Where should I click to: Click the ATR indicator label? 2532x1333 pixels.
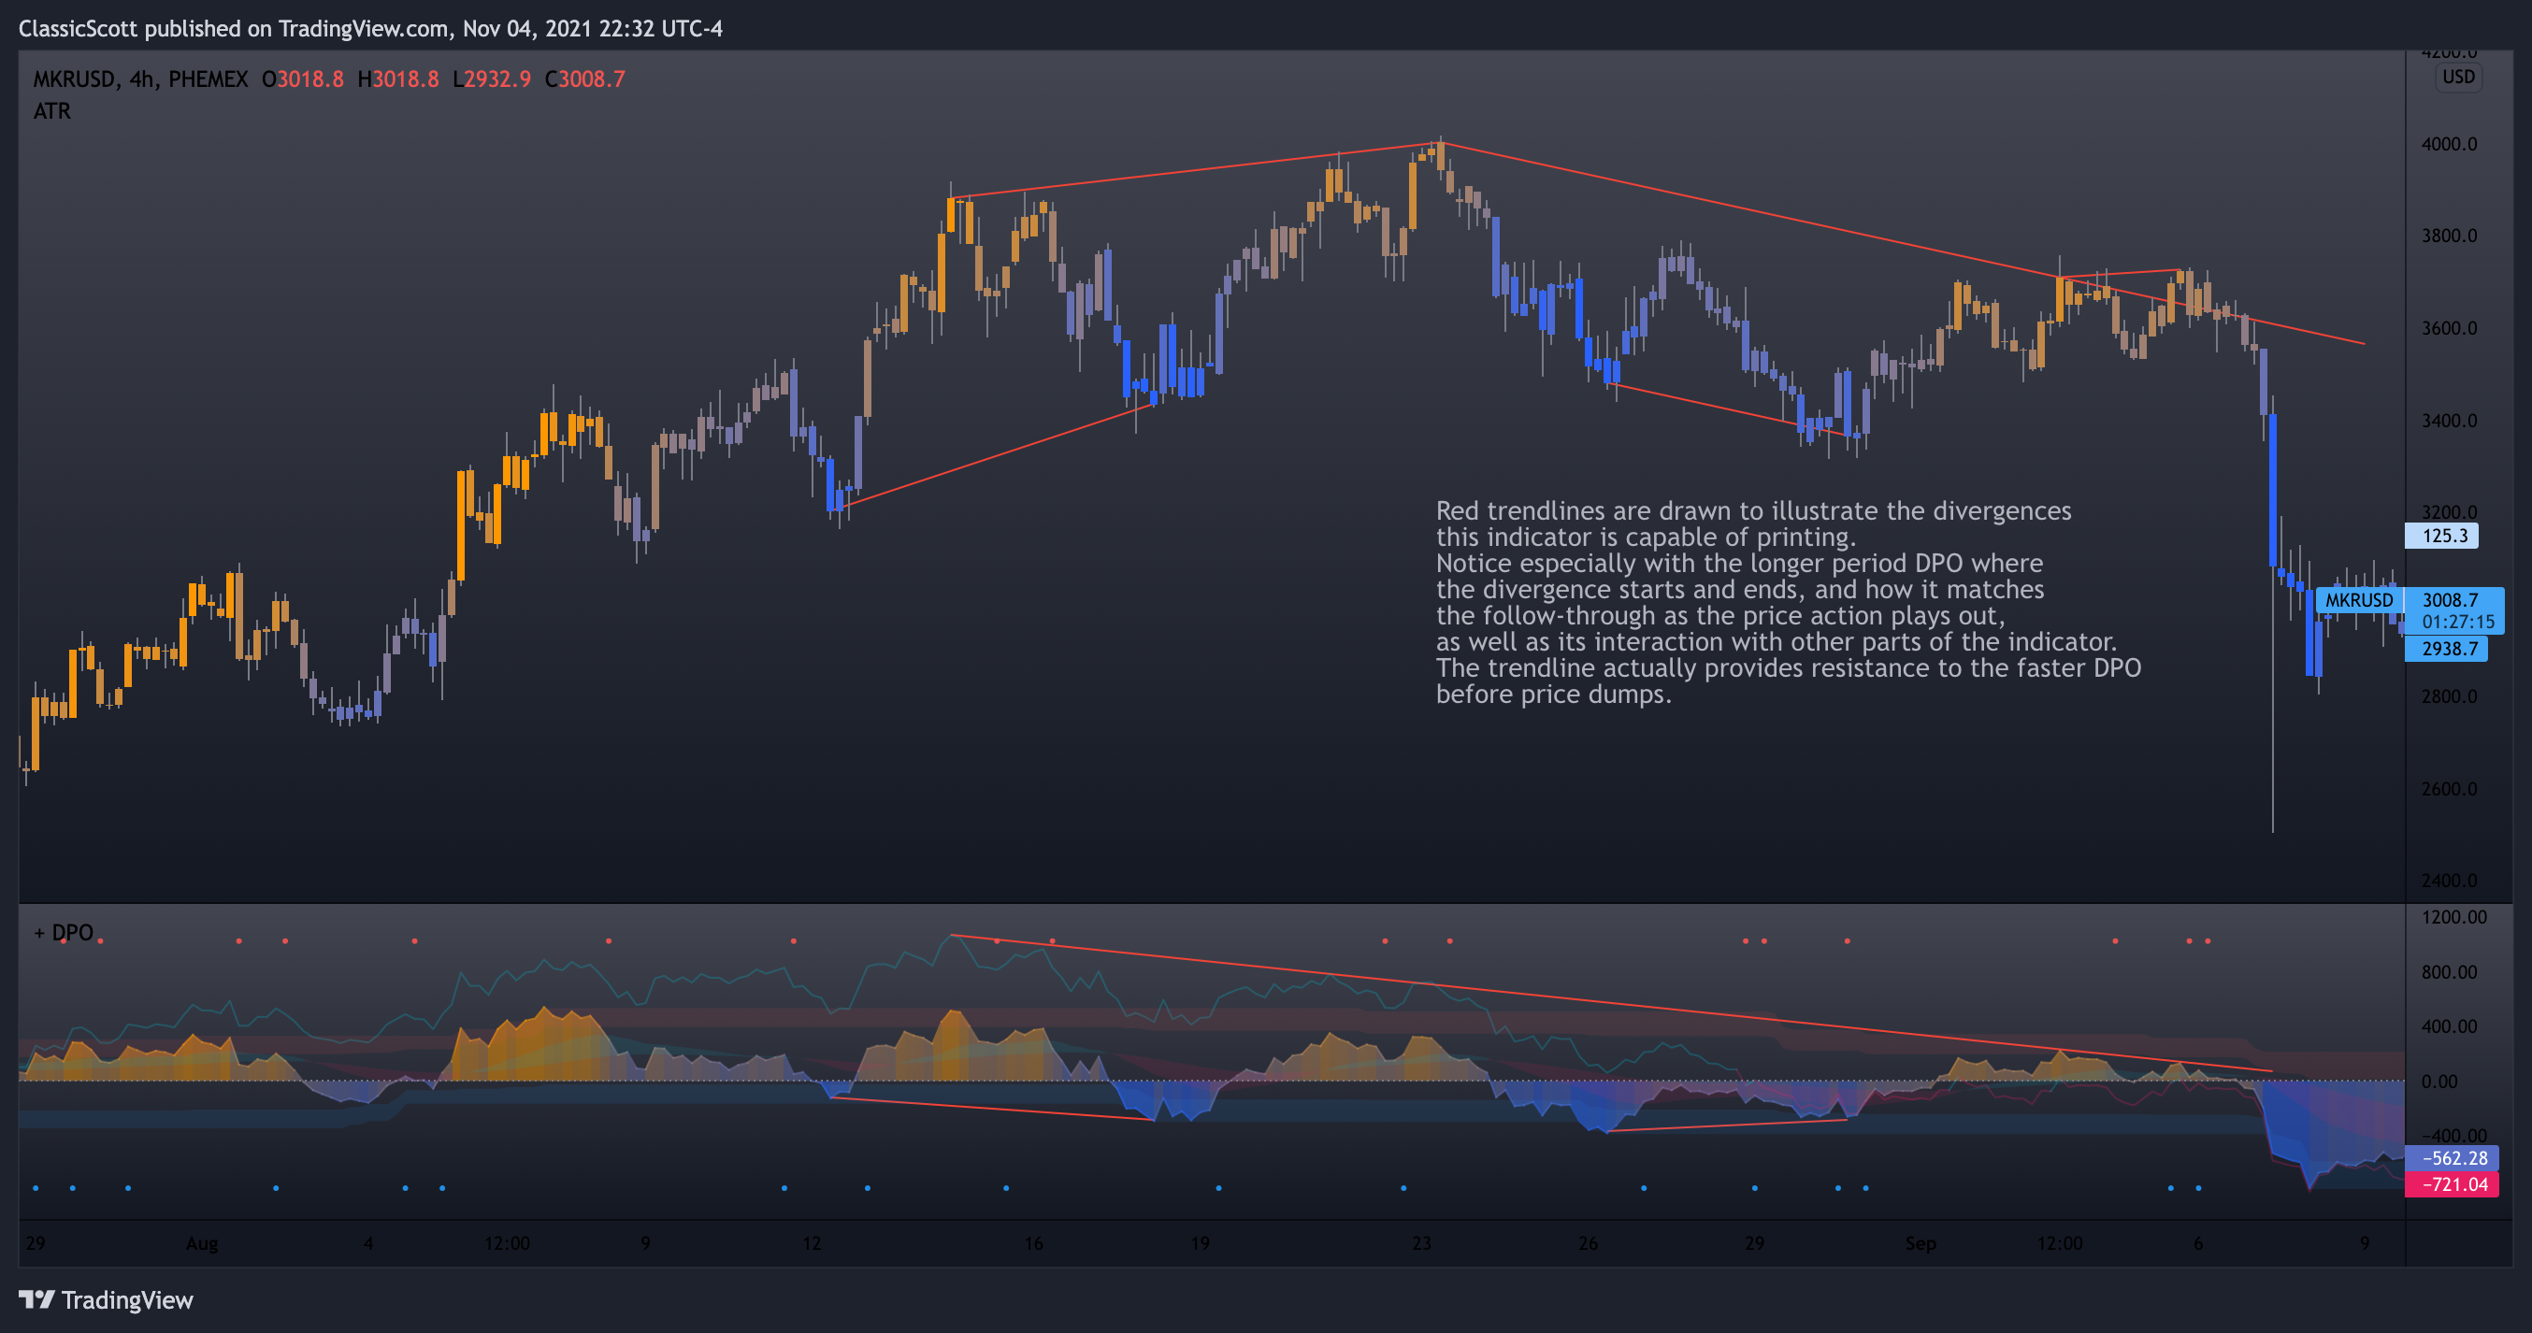point(52,111)
